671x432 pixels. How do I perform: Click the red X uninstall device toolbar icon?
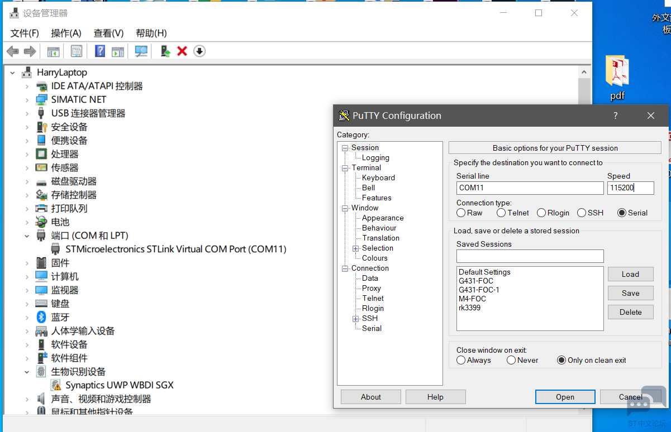coord(182,51)
